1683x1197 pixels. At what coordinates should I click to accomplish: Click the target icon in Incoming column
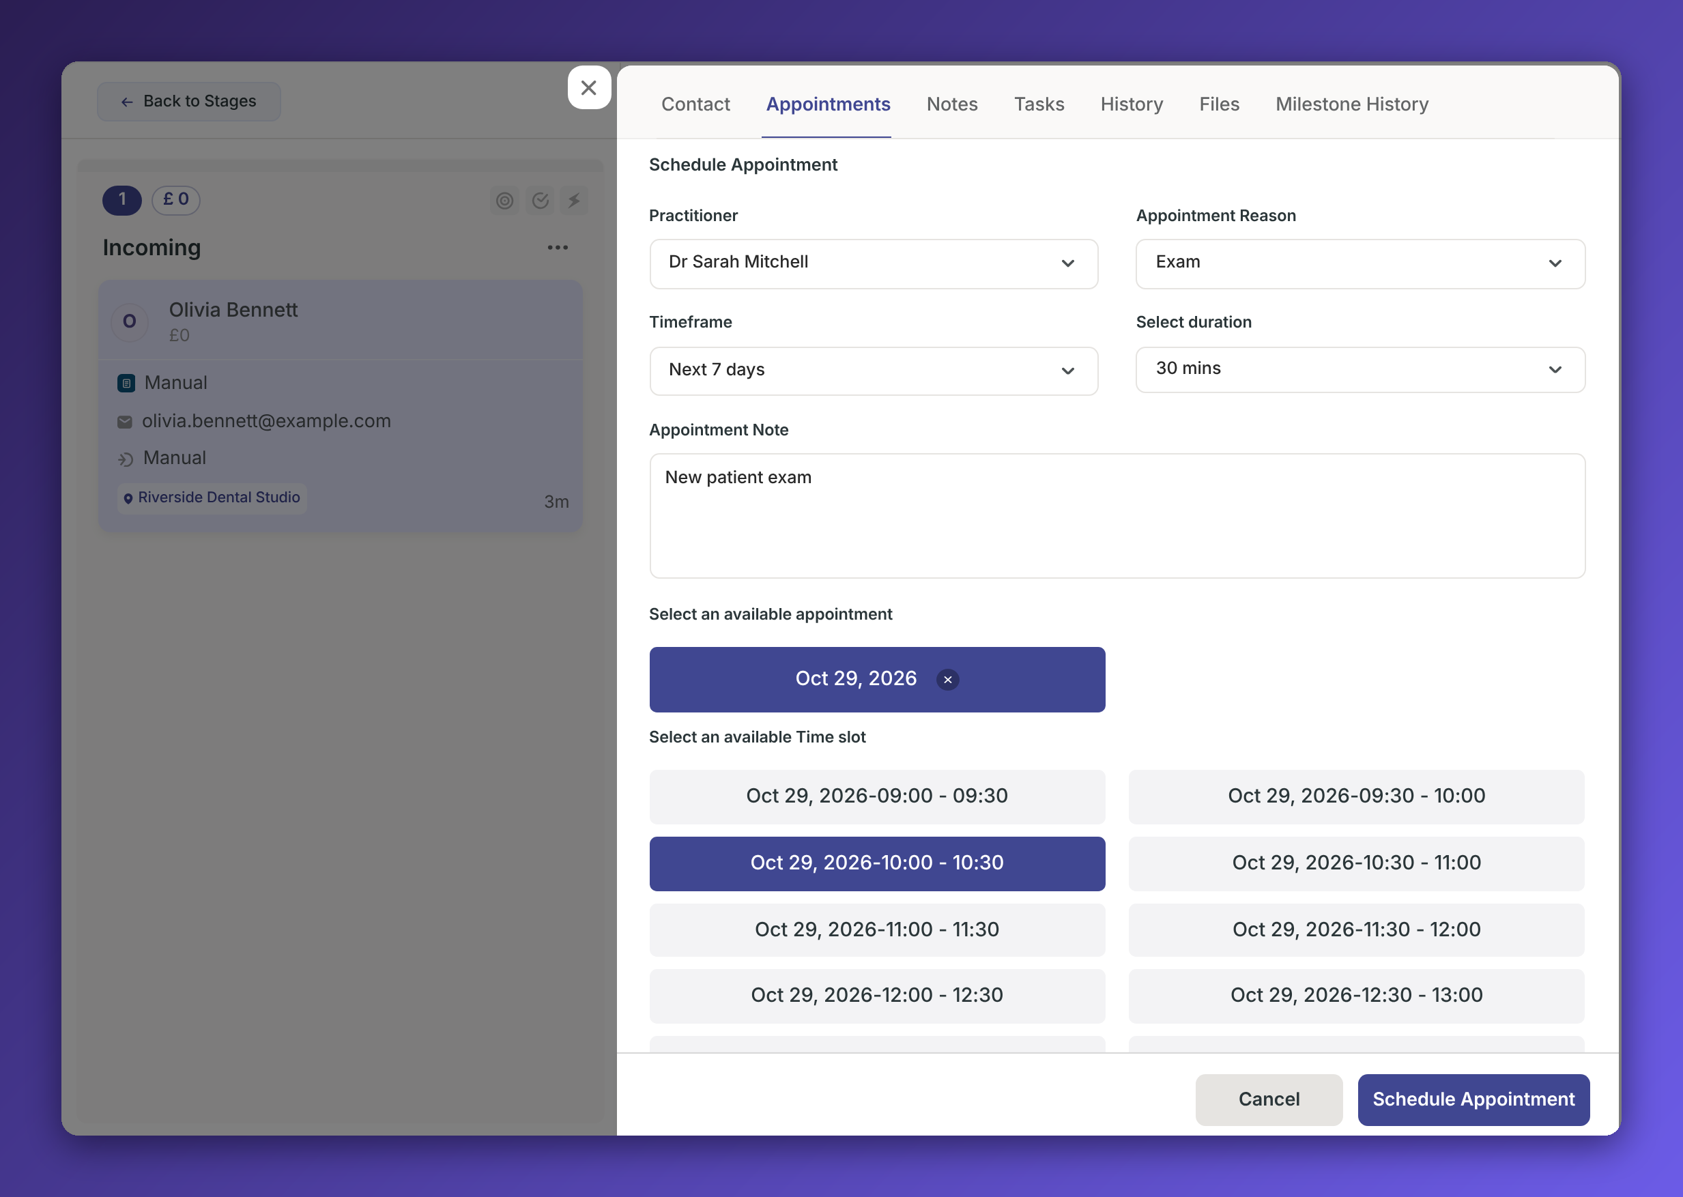click(x=504, y=201)
